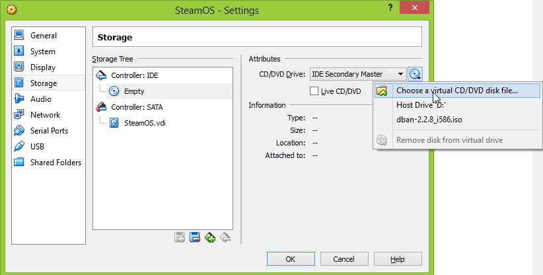The height and width of the screenshot is (275, 543).
Task: Click the Display screen icon
Action: tap(19, 67)
